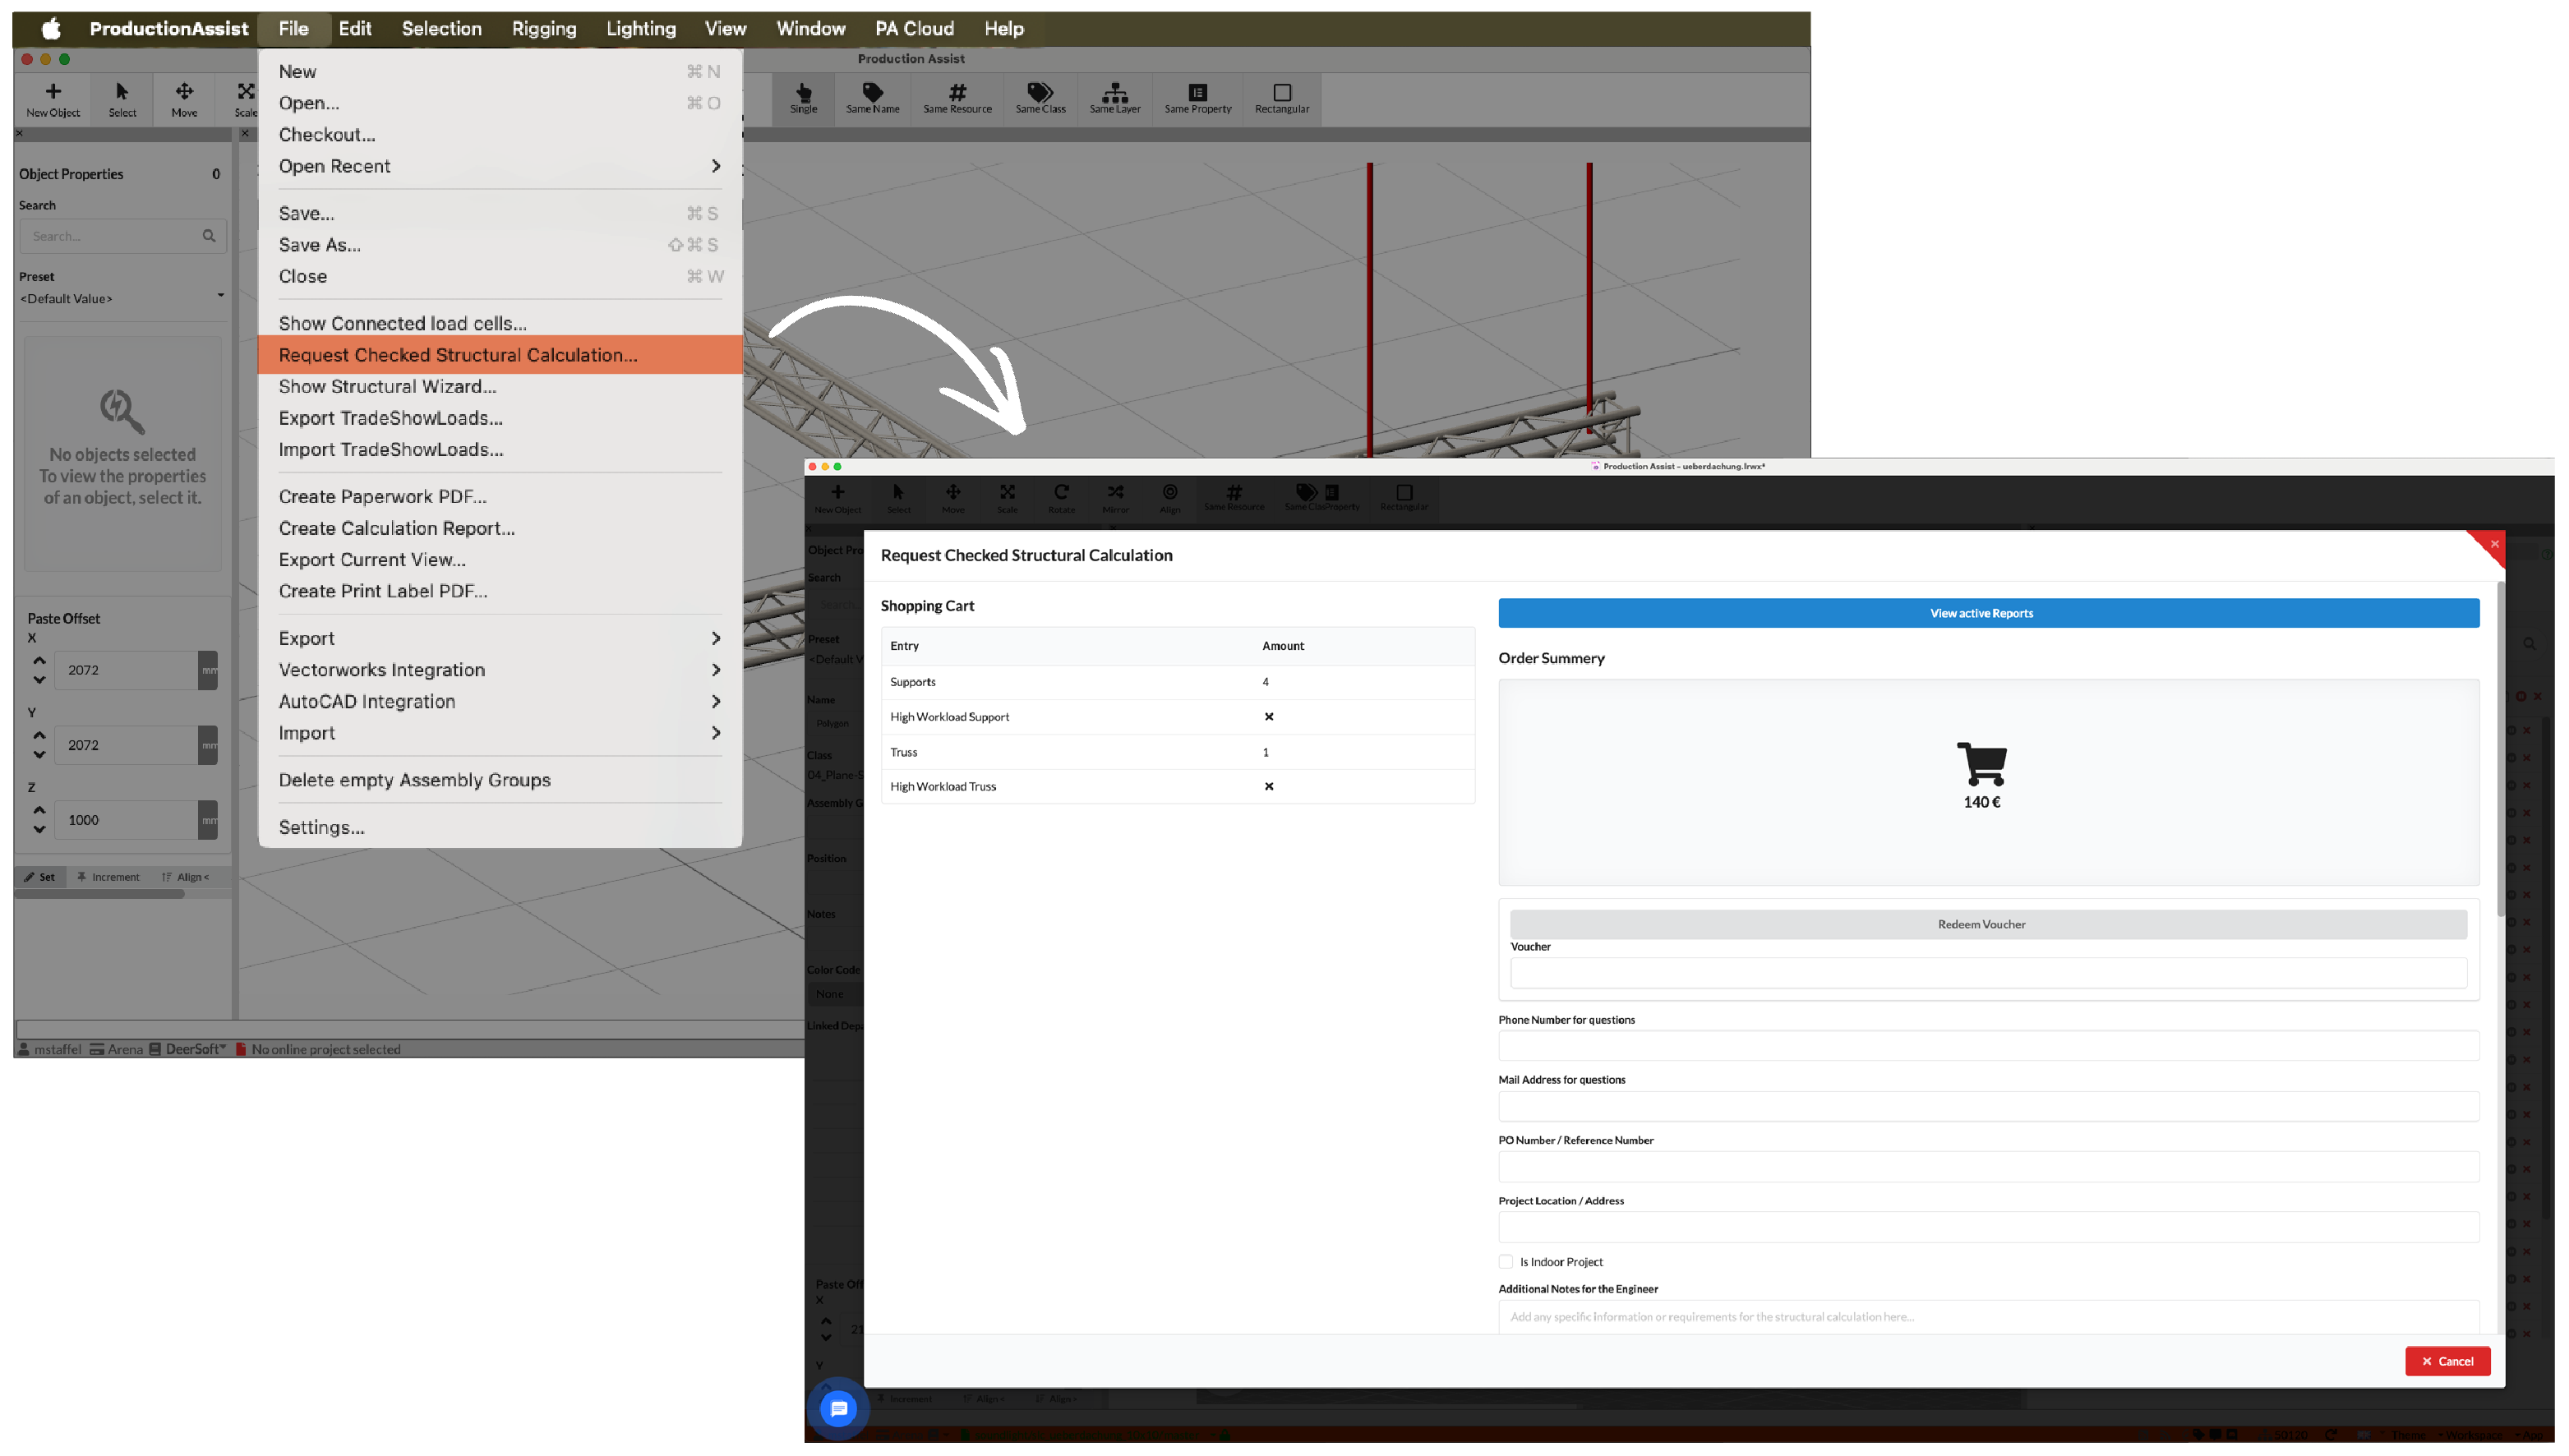Select the New Object tool

pos(52,98)
